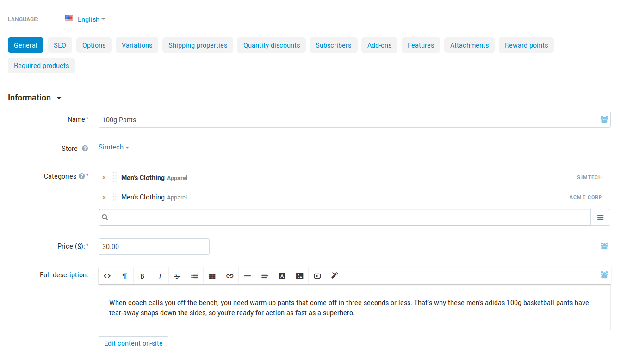Insert a link with editor toolbar
The height and width of the screenshot is (361, 620).
pos(230,276)
